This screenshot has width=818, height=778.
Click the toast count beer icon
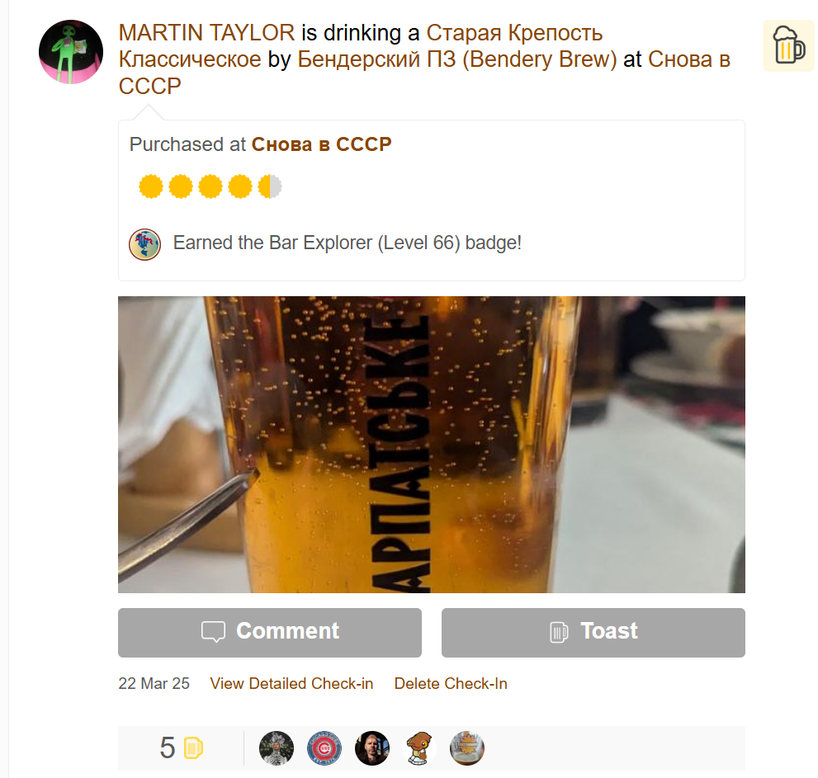pyautogui.click(x=193, y=748)
